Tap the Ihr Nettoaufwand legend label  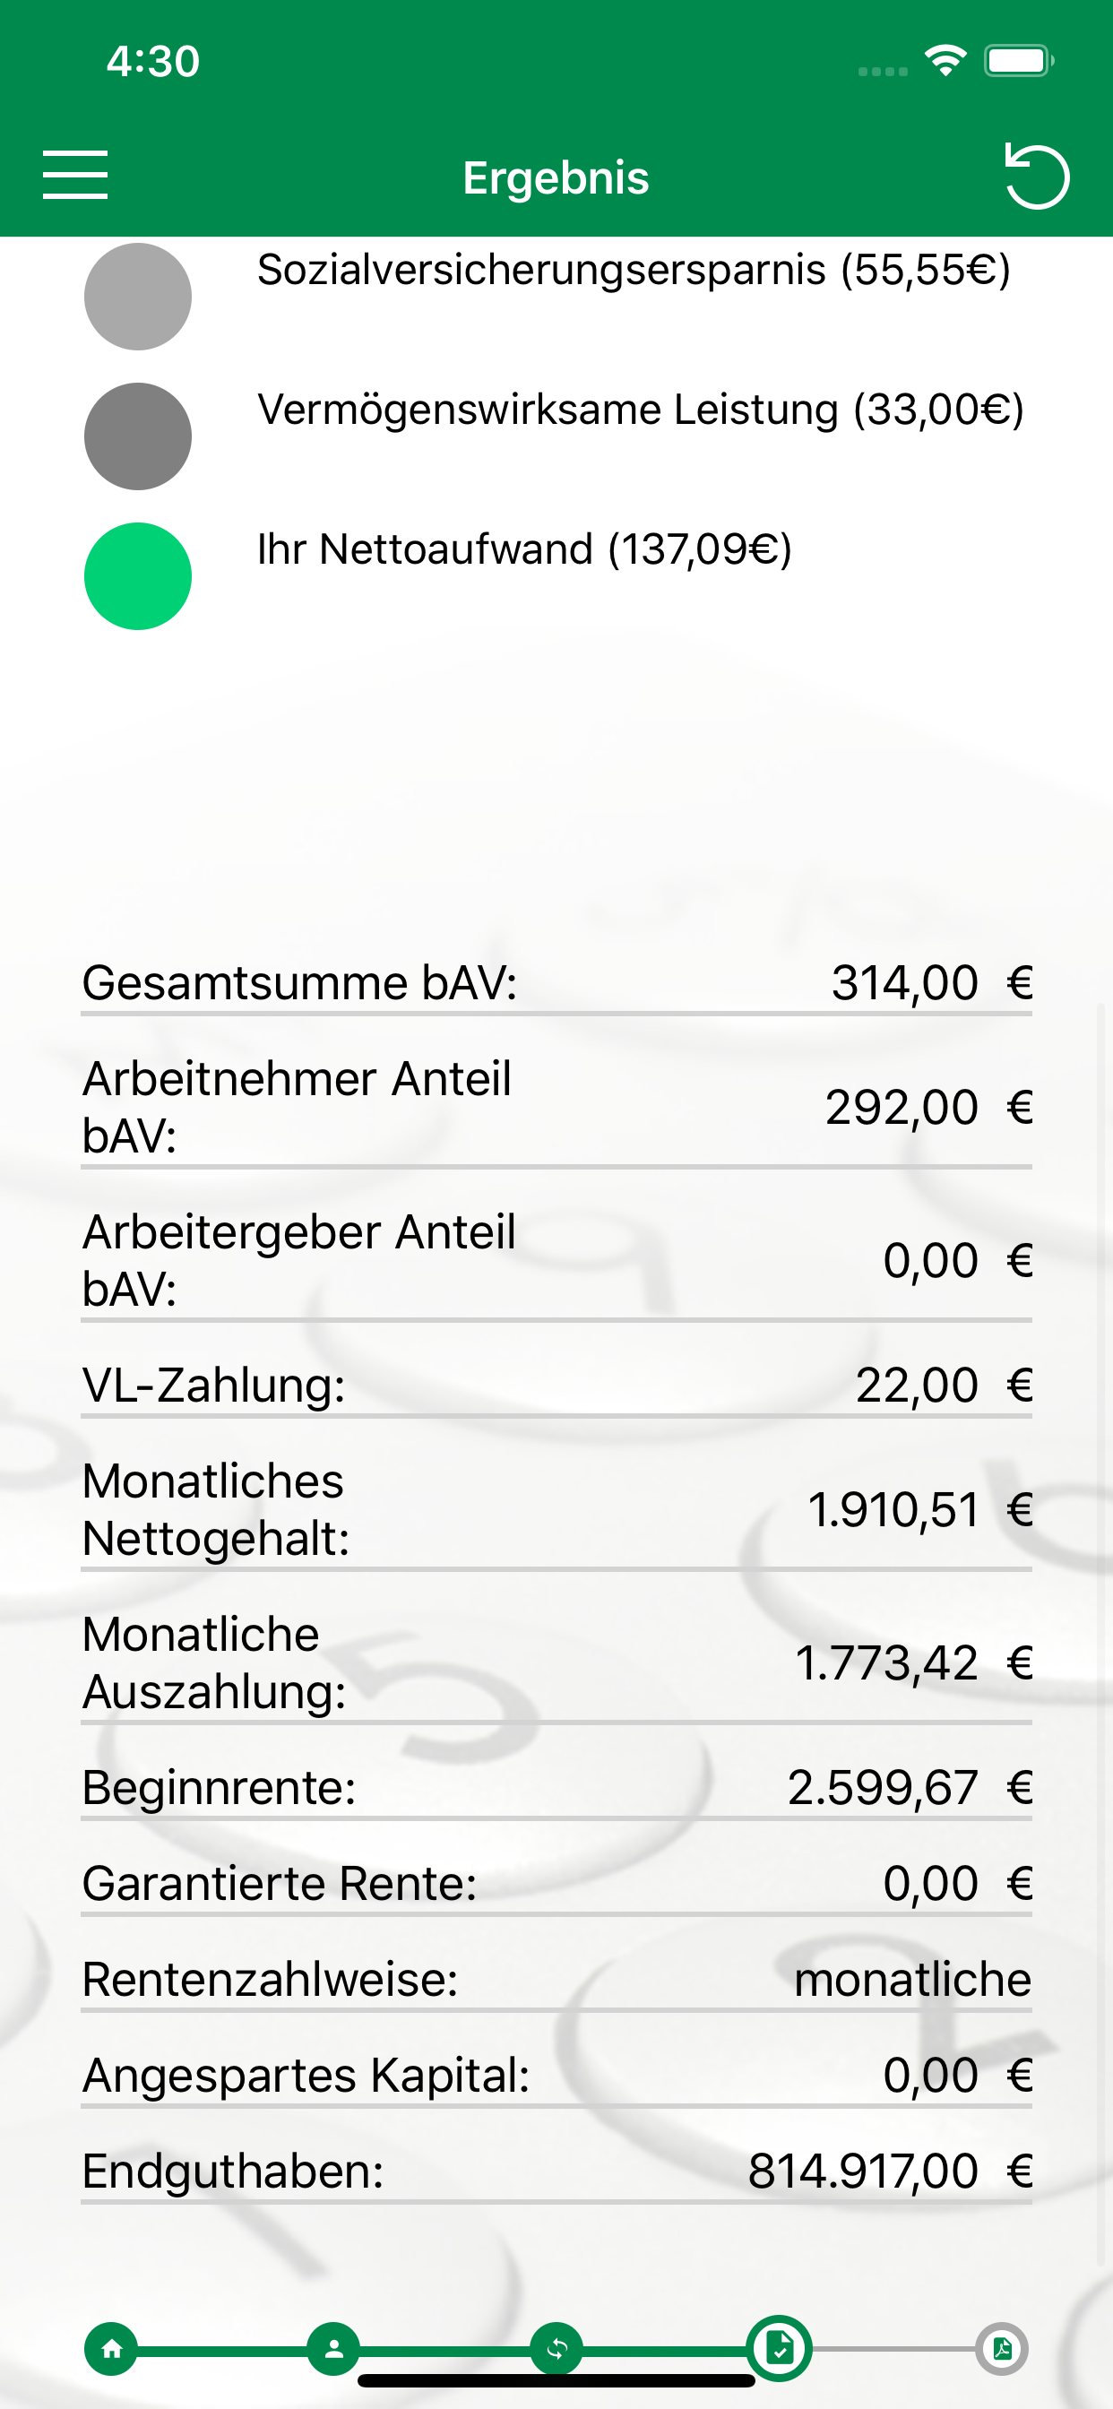pyautogui.click(x=525, y=549)
